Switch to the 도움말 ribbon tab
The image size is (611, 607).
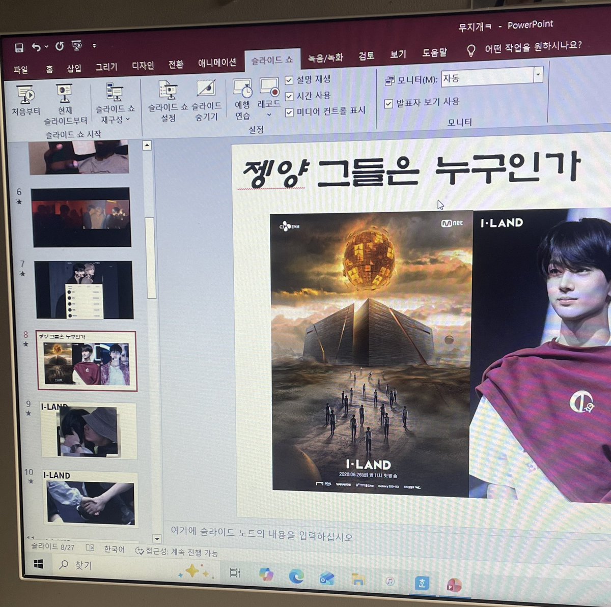point(434,52)
